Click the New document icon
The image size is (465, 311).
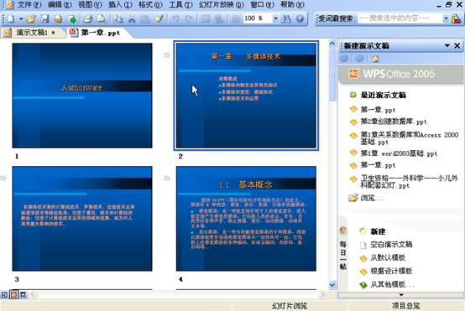point(11,19)
